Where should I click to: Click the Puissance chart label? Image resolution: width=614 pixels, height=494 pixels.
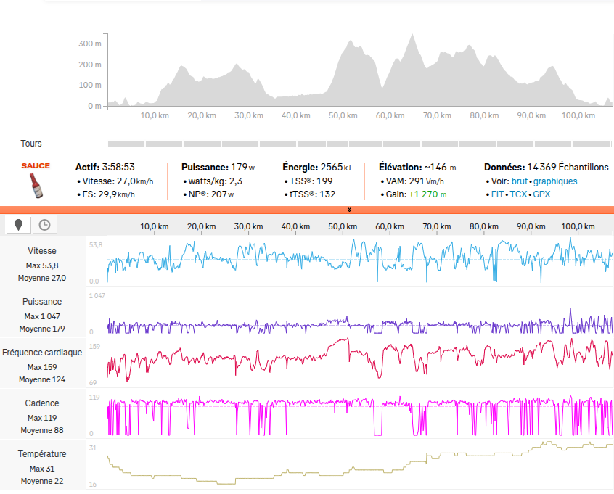point(41,302)
